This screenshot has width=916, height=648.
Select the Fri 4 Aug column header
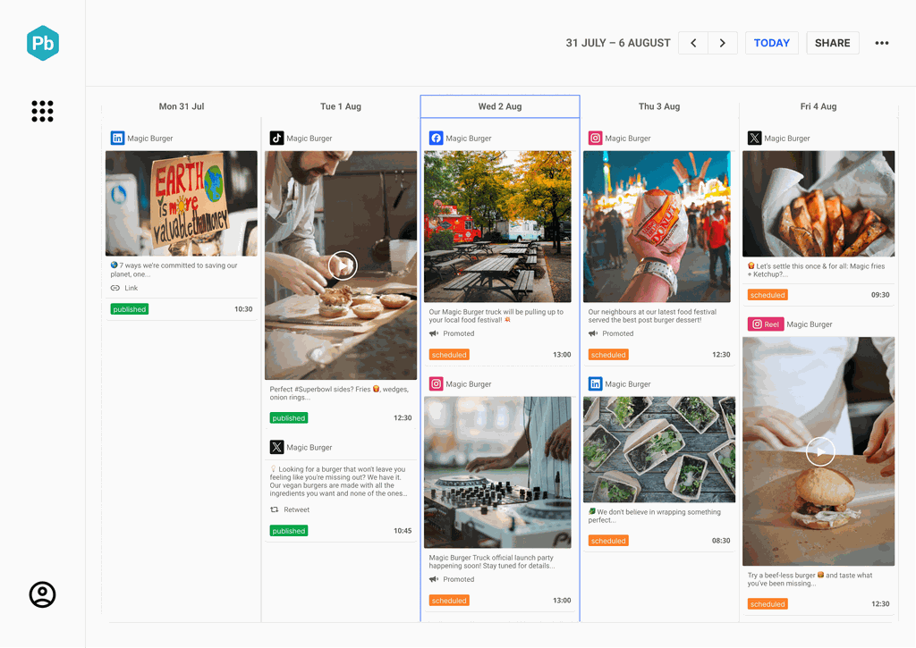click(x=818, y=106)
